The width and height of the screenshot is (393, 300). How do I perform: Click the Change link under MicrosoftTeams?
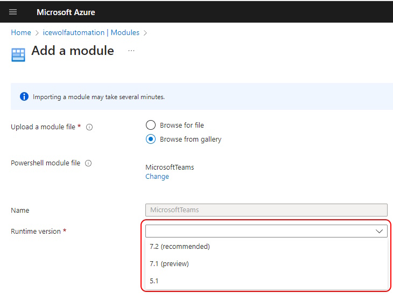point(157,177)
